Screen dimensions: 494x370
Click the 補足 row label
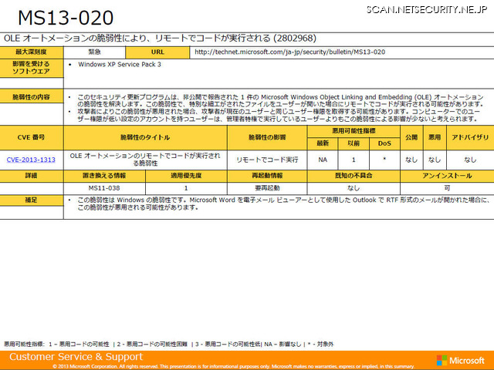pos(32,200)
